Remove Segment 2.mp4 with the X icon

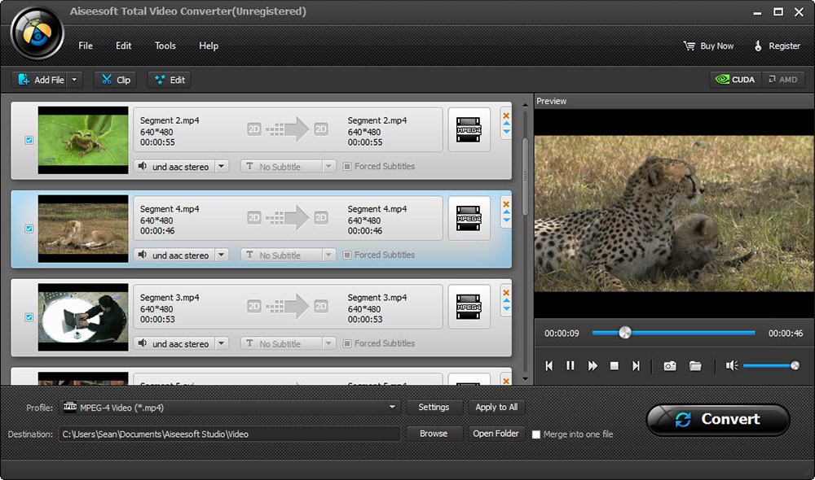point(506,116)
